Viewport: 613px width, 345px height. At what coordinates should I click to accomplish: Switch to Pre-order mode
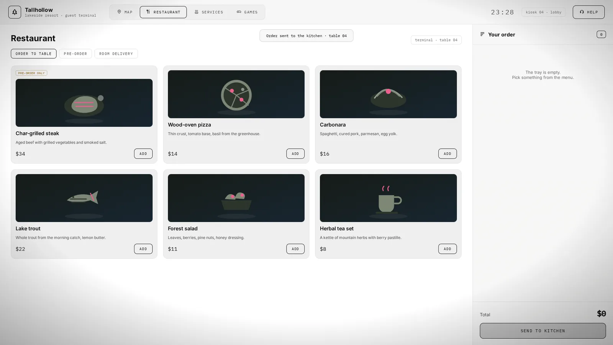[x=75, y=54]
